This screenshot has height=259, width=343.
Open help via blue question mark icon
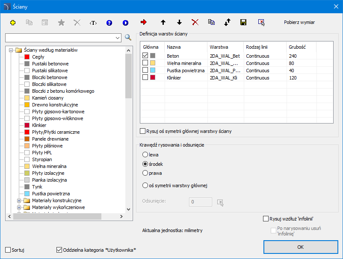[x=109, y=22]
